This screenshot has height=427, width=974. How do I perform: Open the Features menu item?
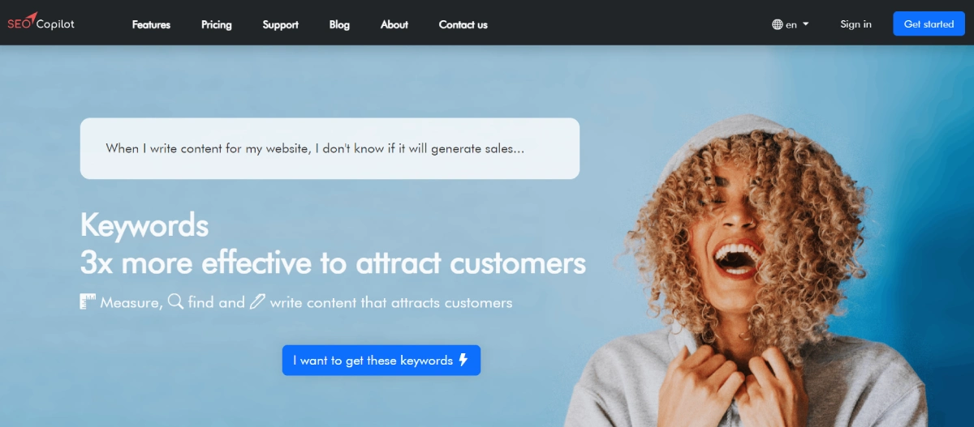coord(151,24)
